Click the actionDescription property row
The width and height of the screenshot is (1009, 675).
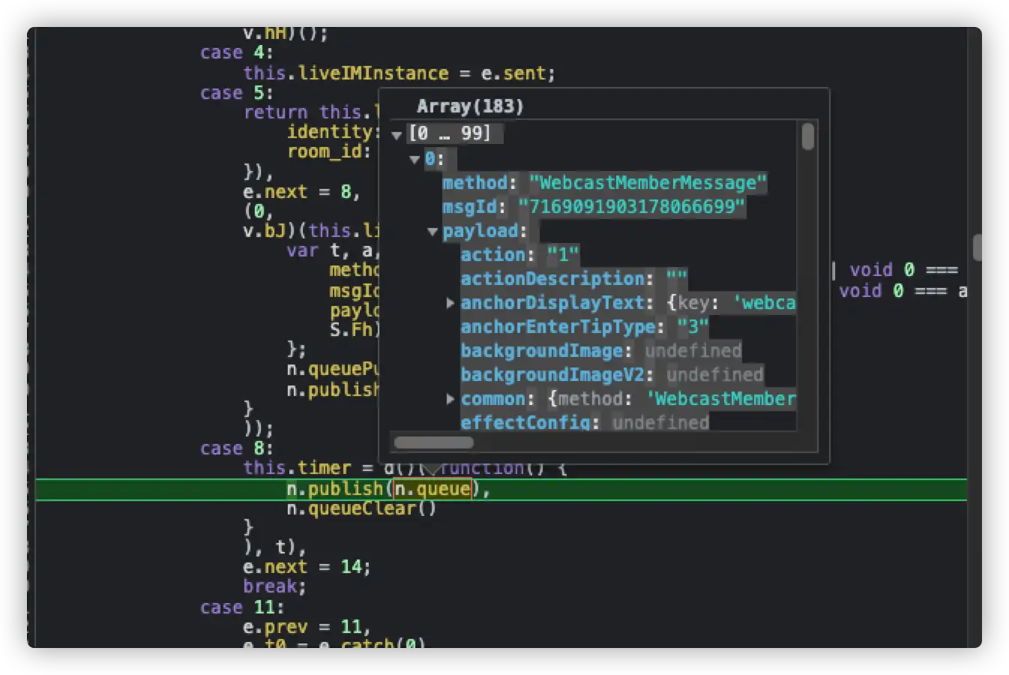pyautogui.click(x=573, y=279)
